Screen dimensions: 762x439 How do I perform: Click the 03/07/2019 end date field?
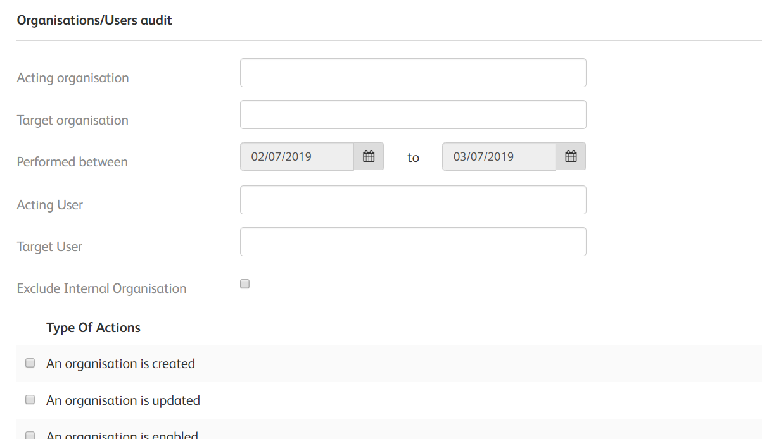(x=499, y=157)
